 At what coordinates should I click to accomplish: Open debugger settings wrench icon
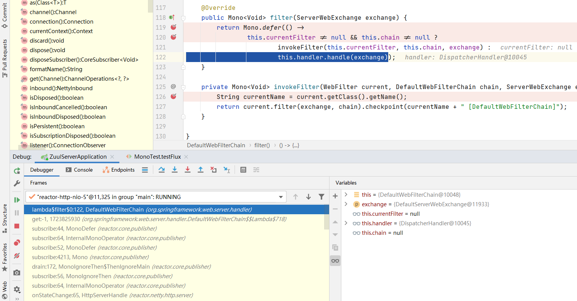[17, 183]
